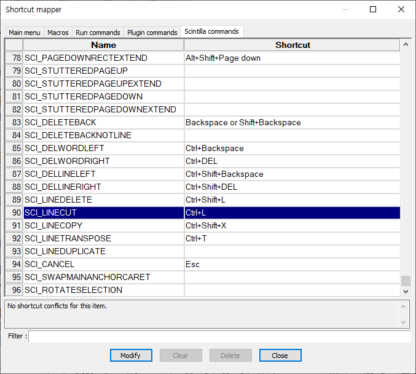The width and height of the screenshot is (416, 374).
Task: Click the Ctrl+Shift+L shortcut cell
Action: point(292,200)
